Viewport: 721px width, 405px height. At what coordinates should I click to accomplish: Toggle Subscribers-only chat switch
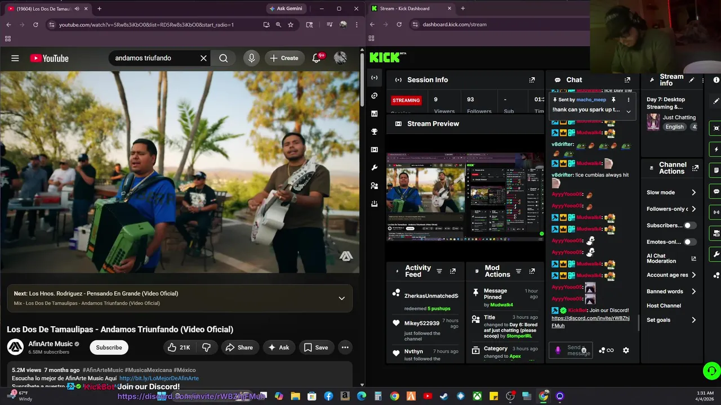coord(689,226)
